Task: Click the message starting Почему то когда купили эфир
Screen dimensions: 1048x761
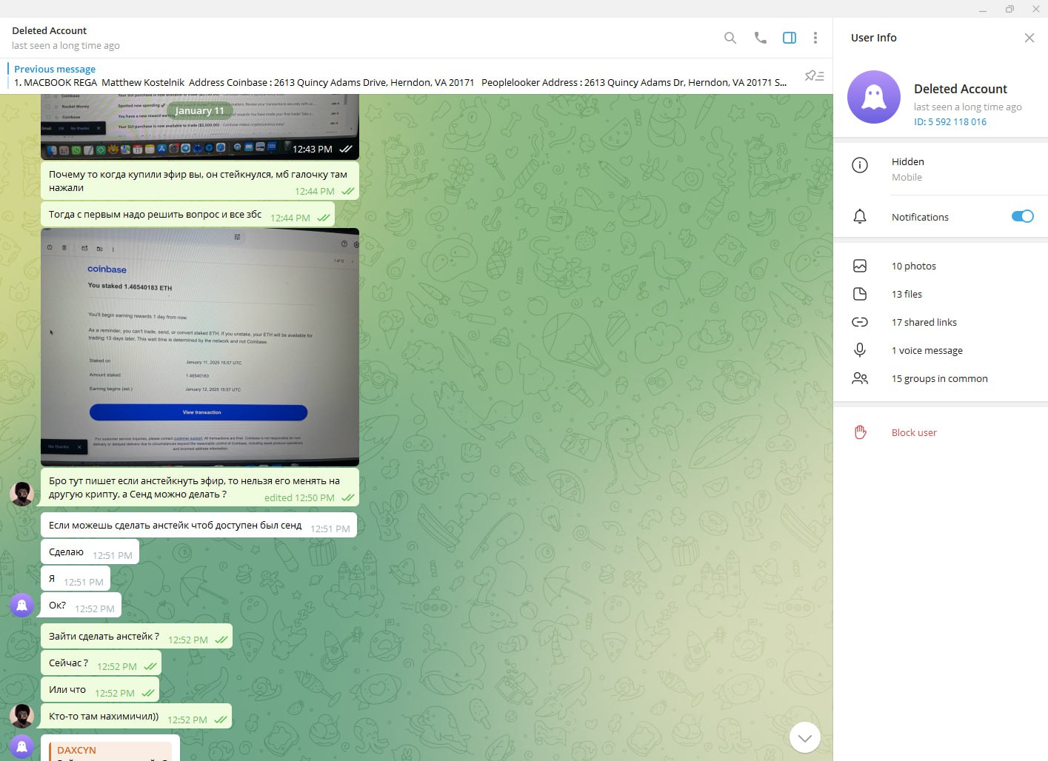Action: click(x=200, y=181)
